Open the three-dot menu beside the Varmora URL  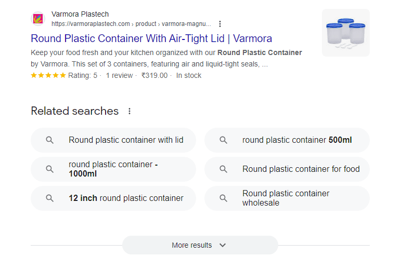tap(220, 24)
